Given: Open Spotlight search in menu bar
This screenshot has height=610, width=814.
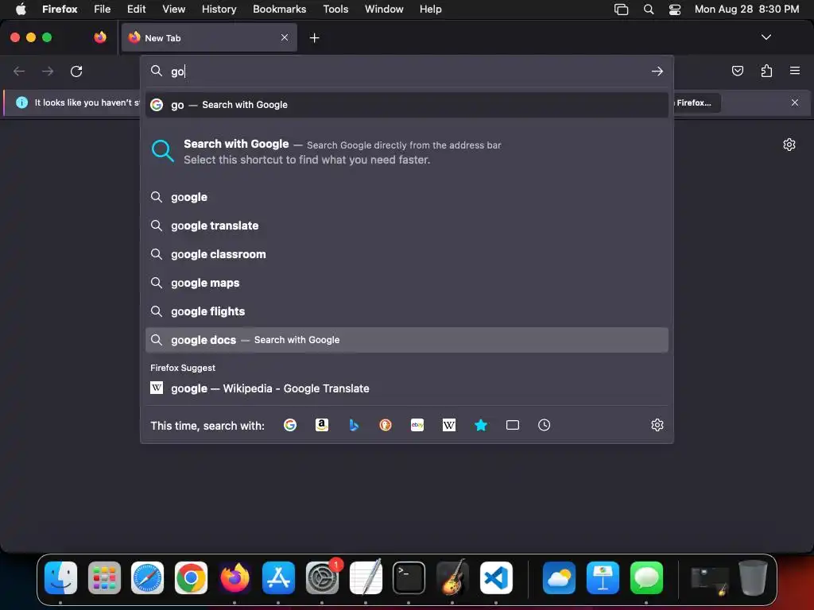Looking at the screenshot, I should coord(649,10).
